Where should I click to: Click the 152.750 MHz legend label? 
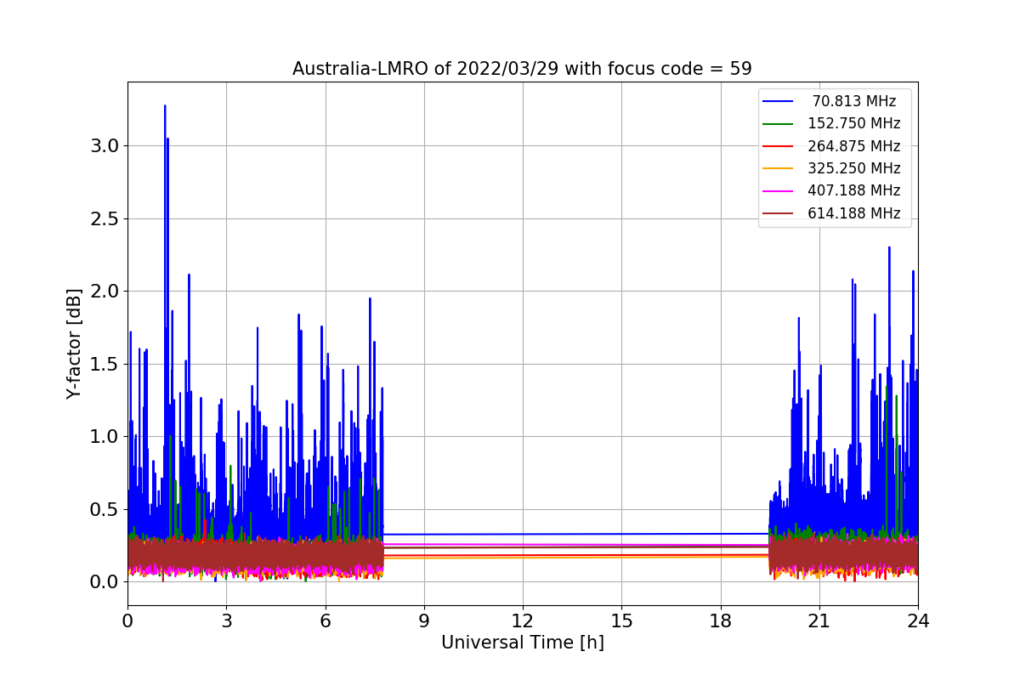point(854,123)
